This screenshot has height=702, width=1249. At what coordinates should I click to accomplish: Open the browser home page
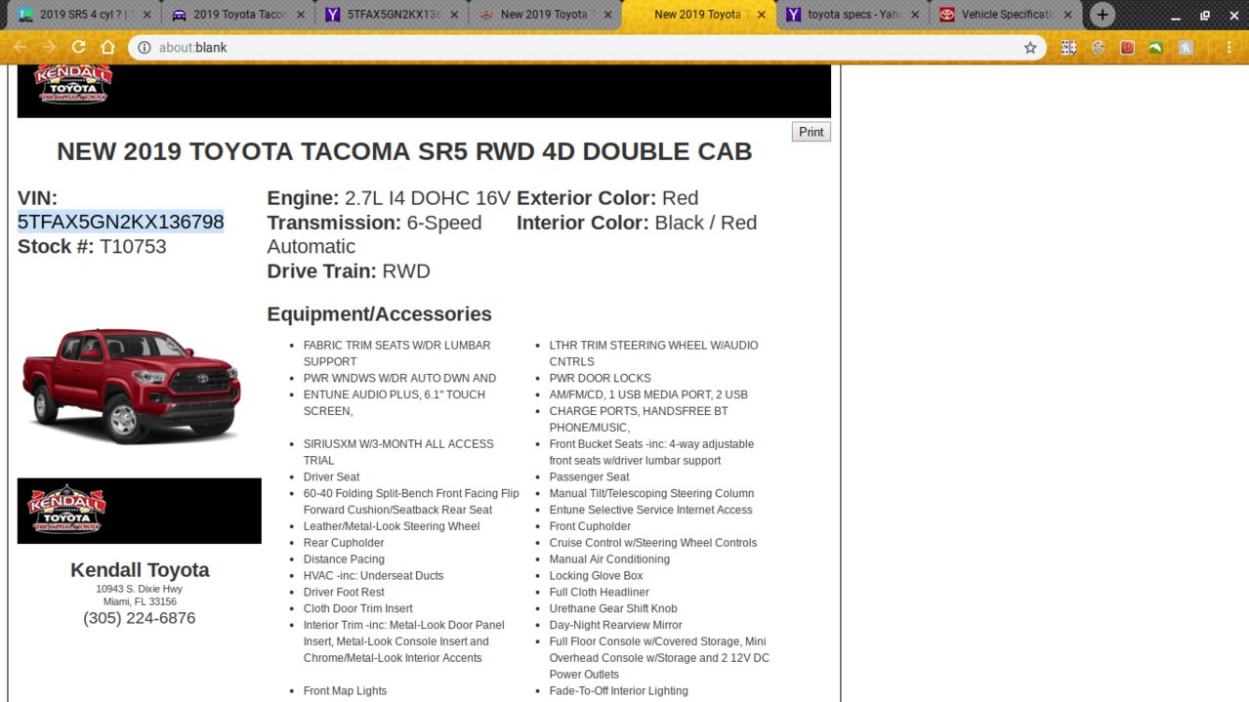click(x=107, y=47)
